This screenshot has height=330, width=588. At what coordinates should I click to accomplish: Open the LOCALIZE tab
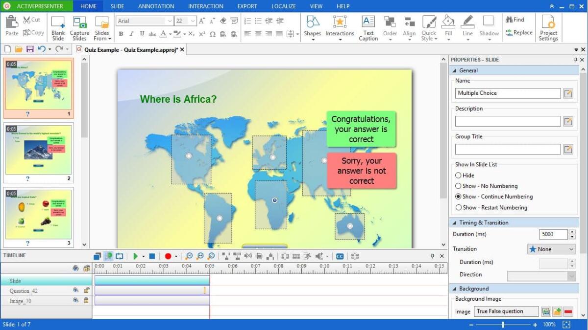(283, 6)
